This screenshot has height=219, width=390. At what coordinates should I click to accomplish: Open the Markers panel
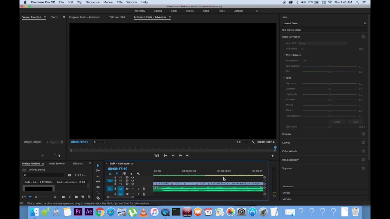pos(287,199)
